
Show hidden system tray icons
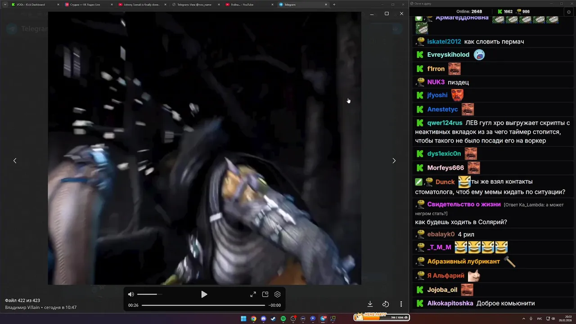[523, 319]
